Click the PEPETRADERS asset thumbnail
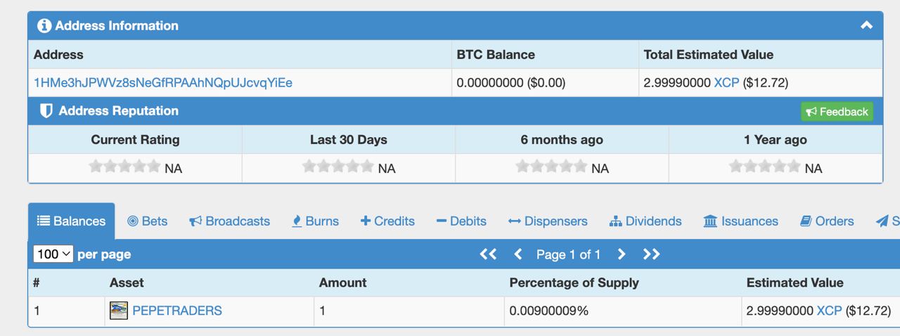The height and width of the screenshot is (336, 900). [119, 310]
